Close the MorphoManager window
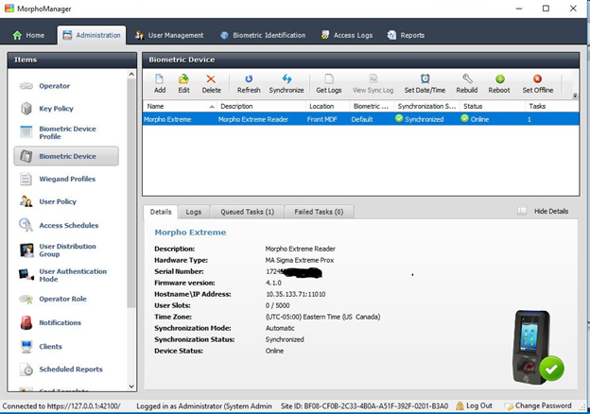 (573, 9)
